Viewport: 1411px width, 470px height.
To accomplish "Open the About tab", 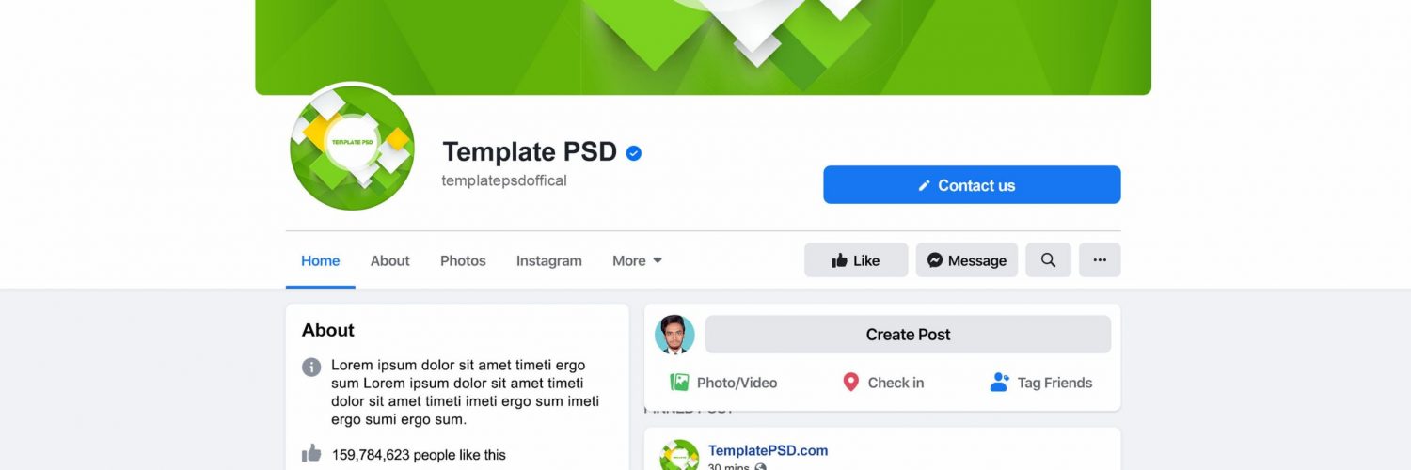I will [390, 261].
